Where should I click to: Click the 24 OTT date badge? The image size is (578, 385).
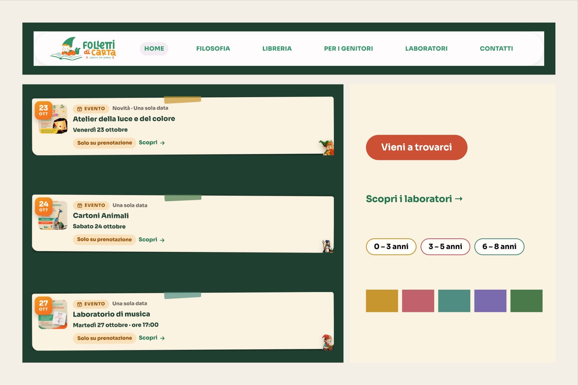[x=44, y=206]
